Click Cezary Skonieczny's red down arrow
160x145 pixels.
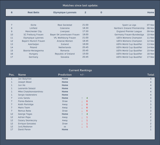point(82,121)
